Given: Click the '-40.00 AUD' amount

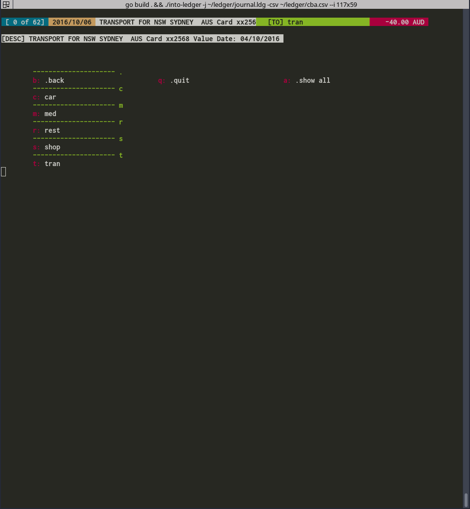Looking at the screenshot, I should tap(399, 22).
